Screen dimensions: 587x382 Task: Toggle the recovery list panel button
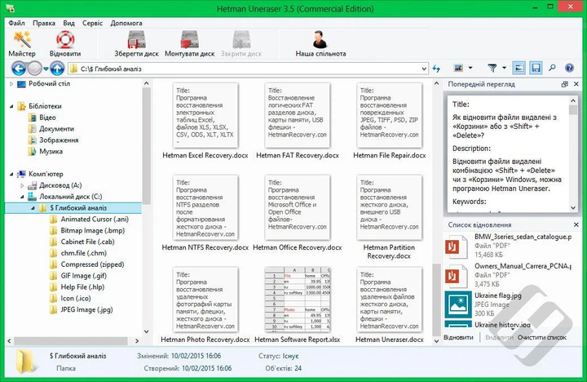point(536,69)
